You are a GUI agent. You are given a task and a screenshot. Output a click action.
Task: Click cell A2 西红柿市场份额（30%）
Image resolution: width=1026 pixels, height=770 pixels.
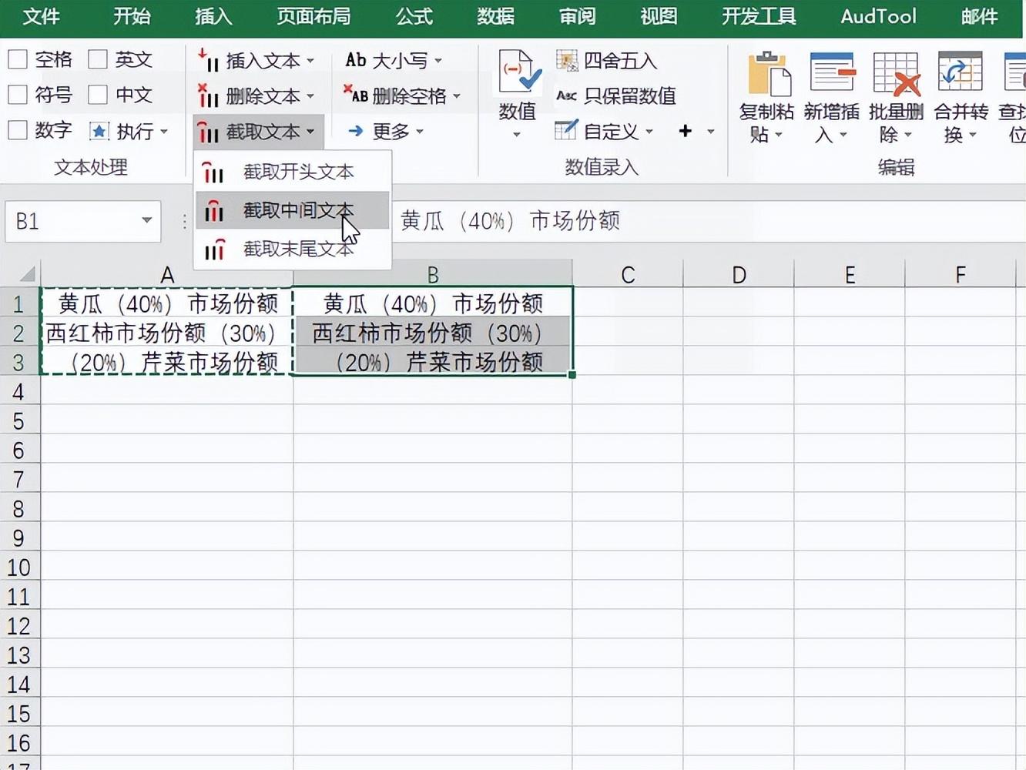pyautogui.click(x=166, y=333)
